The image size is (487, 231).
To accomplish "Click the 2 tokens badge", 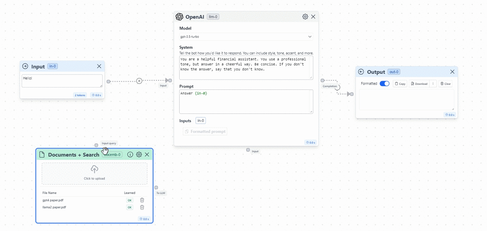I will 80,95.
